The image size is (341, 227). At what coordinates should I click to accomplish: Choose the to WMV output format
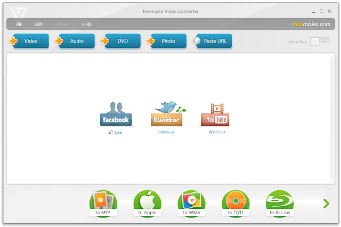(191, 204)
